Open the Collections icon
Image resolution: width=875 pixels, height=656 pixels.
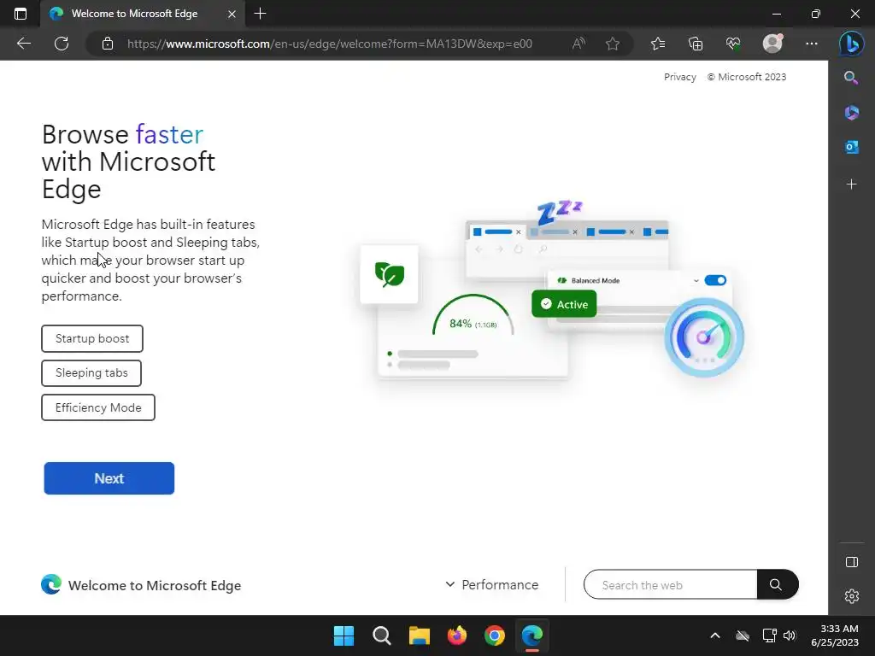[696, 44]
